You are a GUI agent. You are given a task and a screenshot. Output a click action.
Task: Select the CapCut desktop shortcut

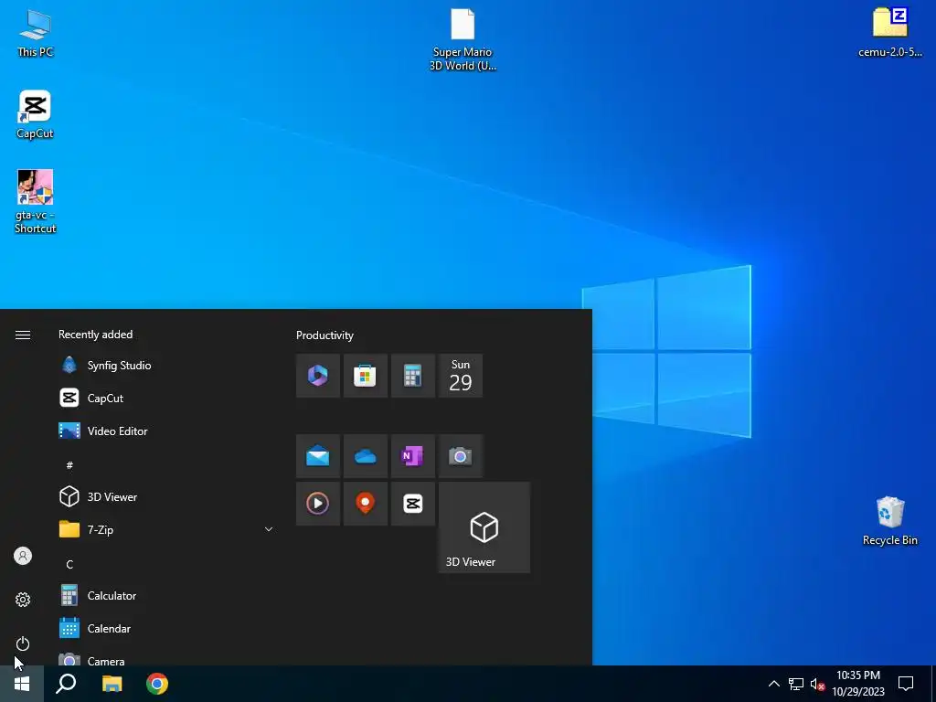point(35,114)
